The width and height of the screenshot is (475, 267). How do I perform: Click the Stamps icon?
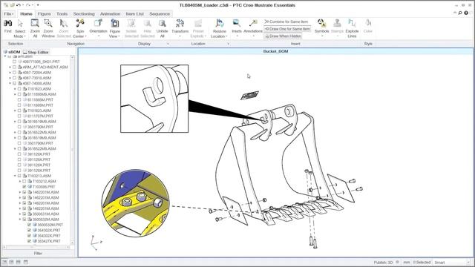(337, 23)
